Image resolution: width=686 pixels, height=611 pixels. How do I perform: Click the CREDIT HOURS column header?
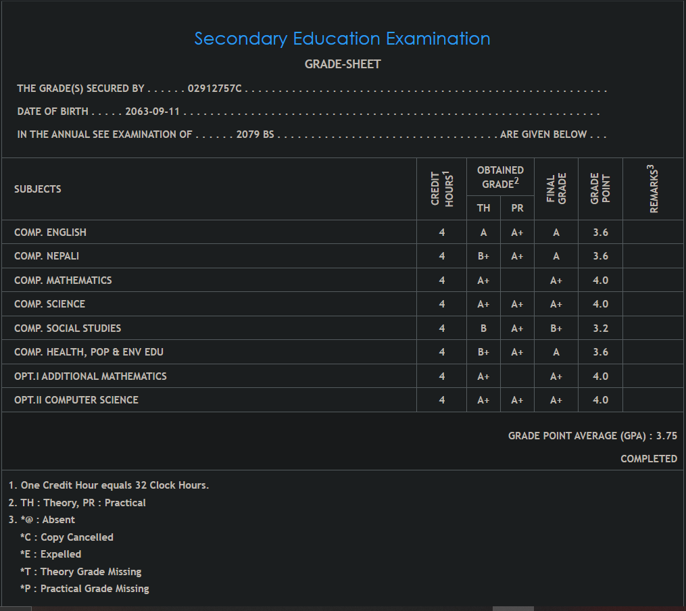click(441, 189)
